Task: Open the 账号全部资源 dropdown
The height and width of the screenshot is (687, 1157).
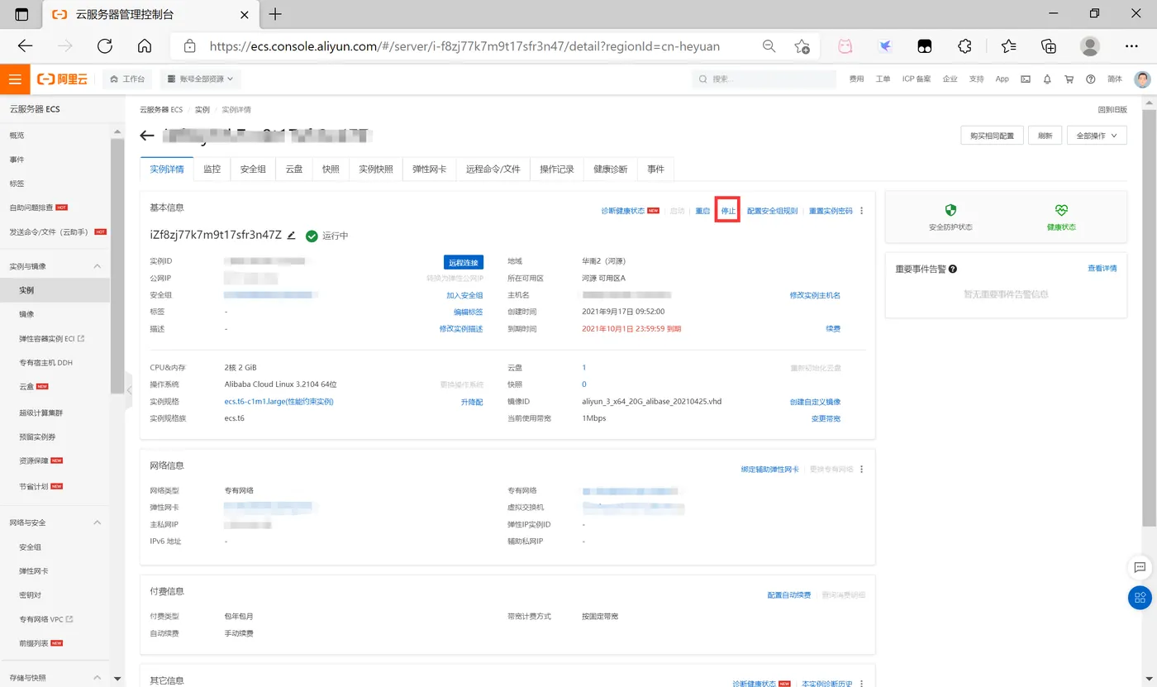Action: [x=200, y=79]
